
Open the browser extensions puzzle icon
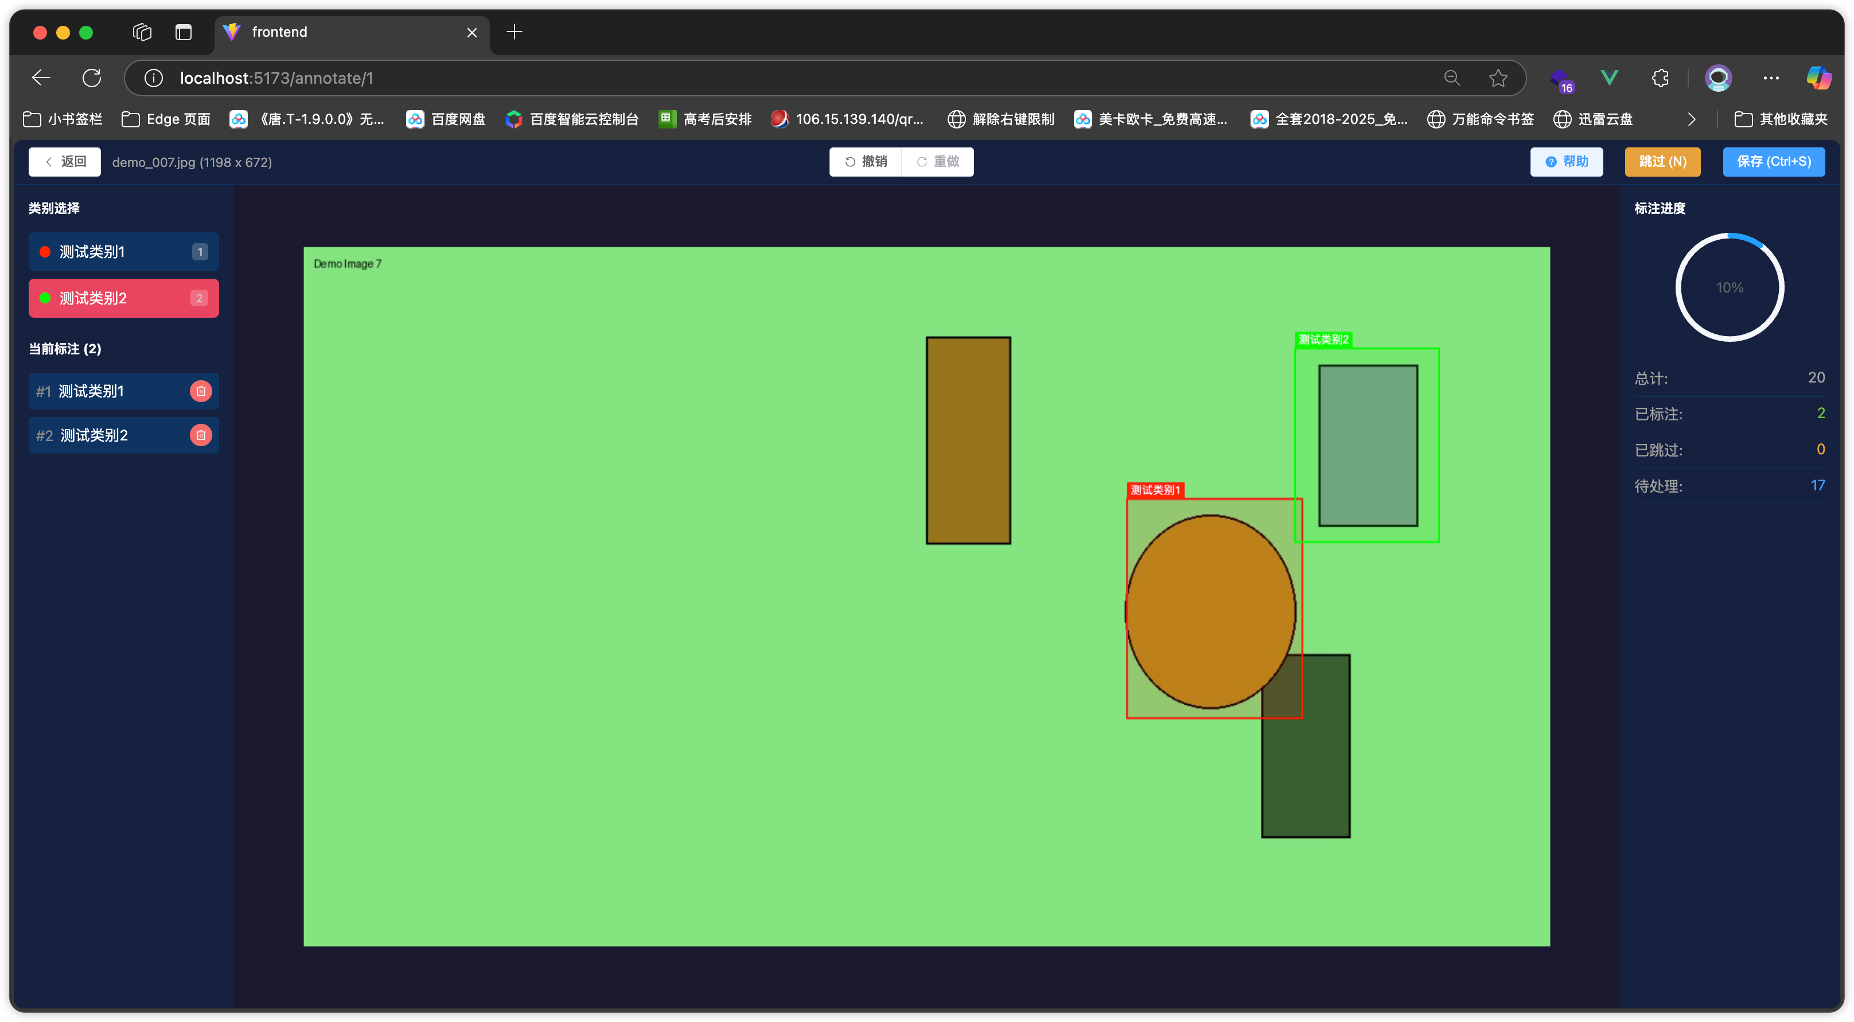(x=1660, y=78)
